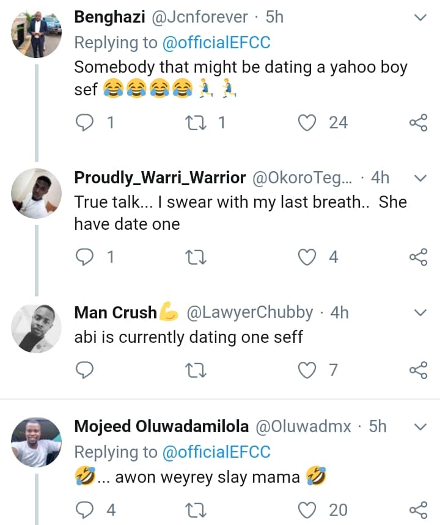This screenshot has width=440, height=525.
Task: Reply to Proudly_Warri_Warrior's tweet
Action: pos(83,257)
